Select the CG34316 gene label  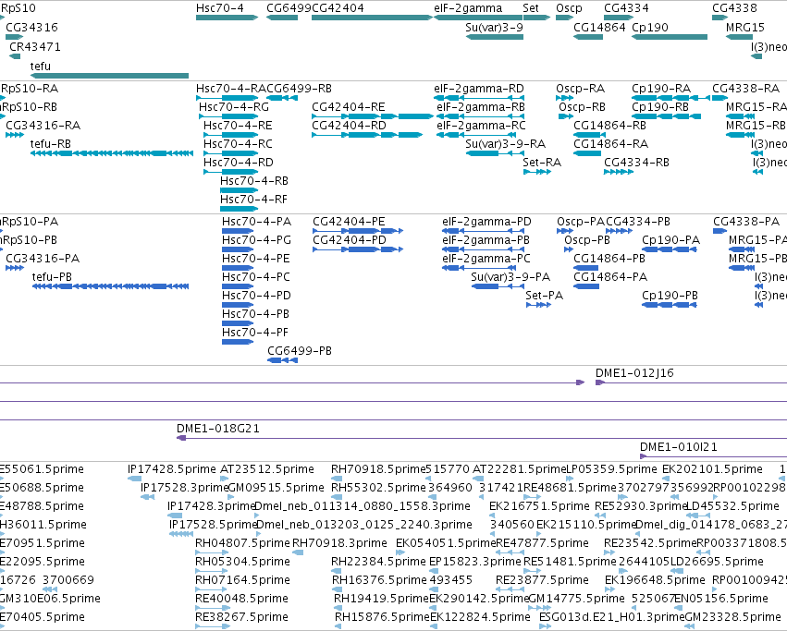(x=31, y=27)
